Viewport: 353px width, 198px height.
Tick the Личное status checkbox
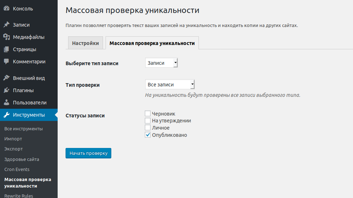coord(148,127)
